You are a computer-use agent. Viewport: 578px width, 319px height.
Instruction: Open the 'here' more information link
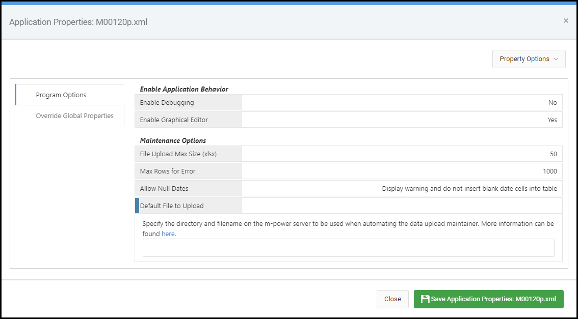click(168, 234)
